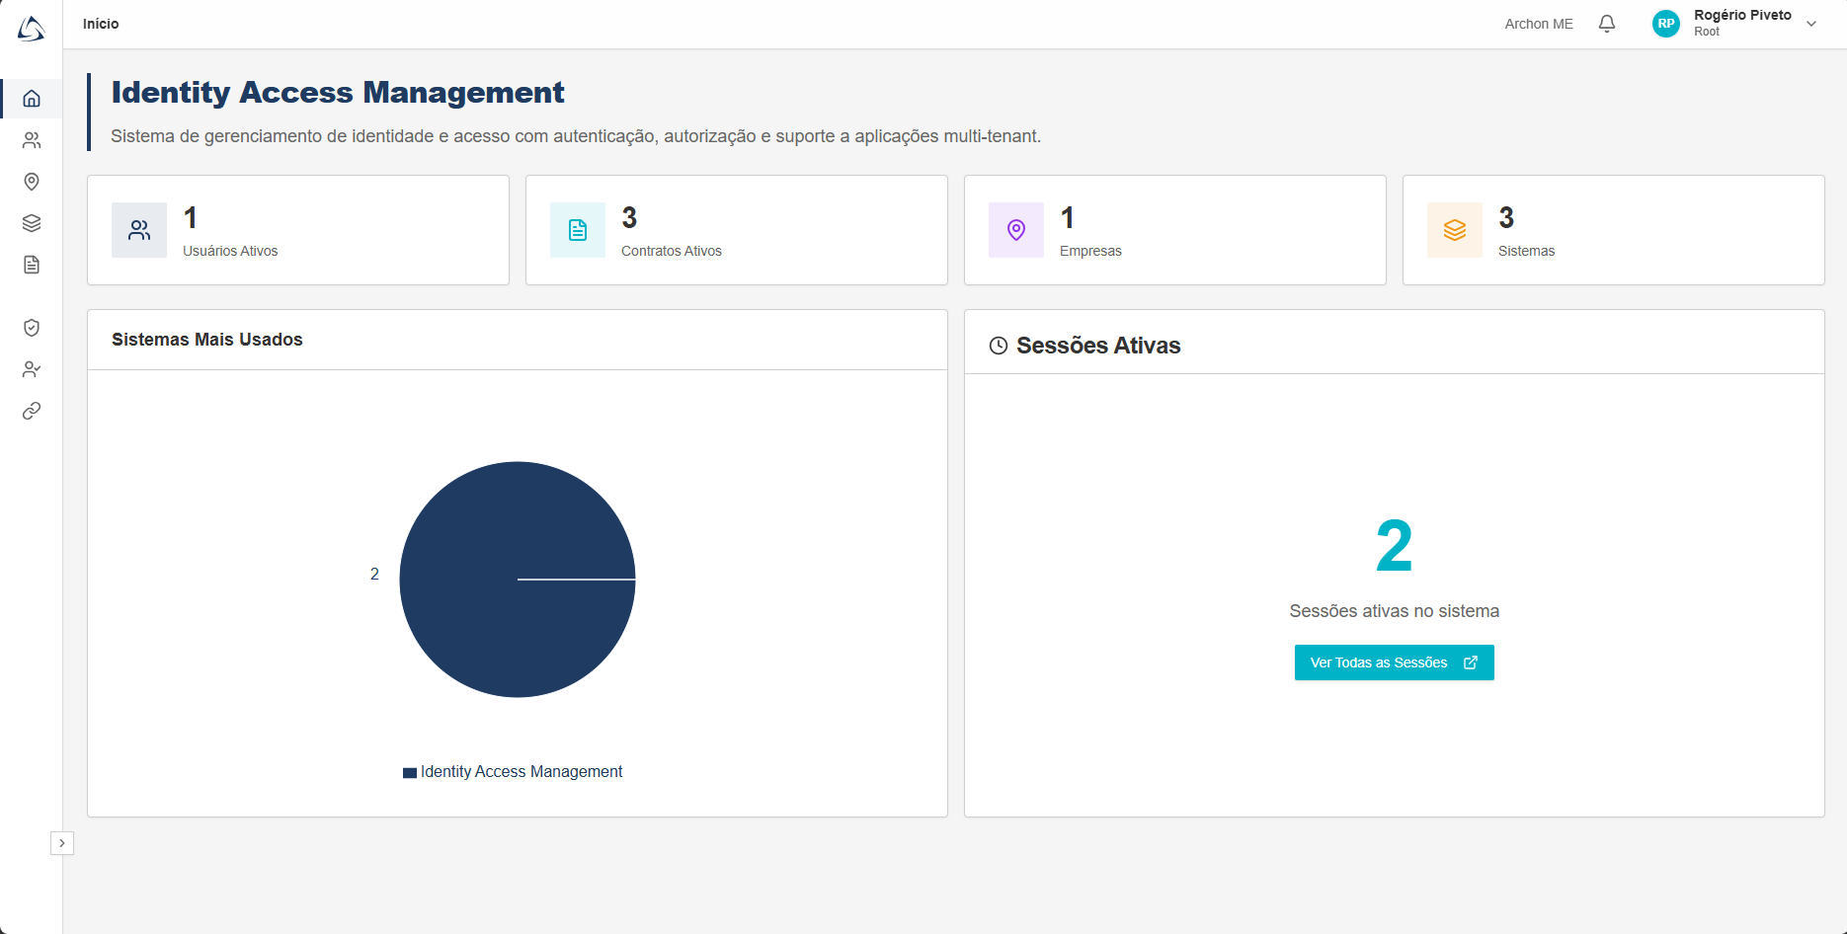Toggle the Identity Access Management legend swatch
The image size is (1847, 934).
point(410,772)
